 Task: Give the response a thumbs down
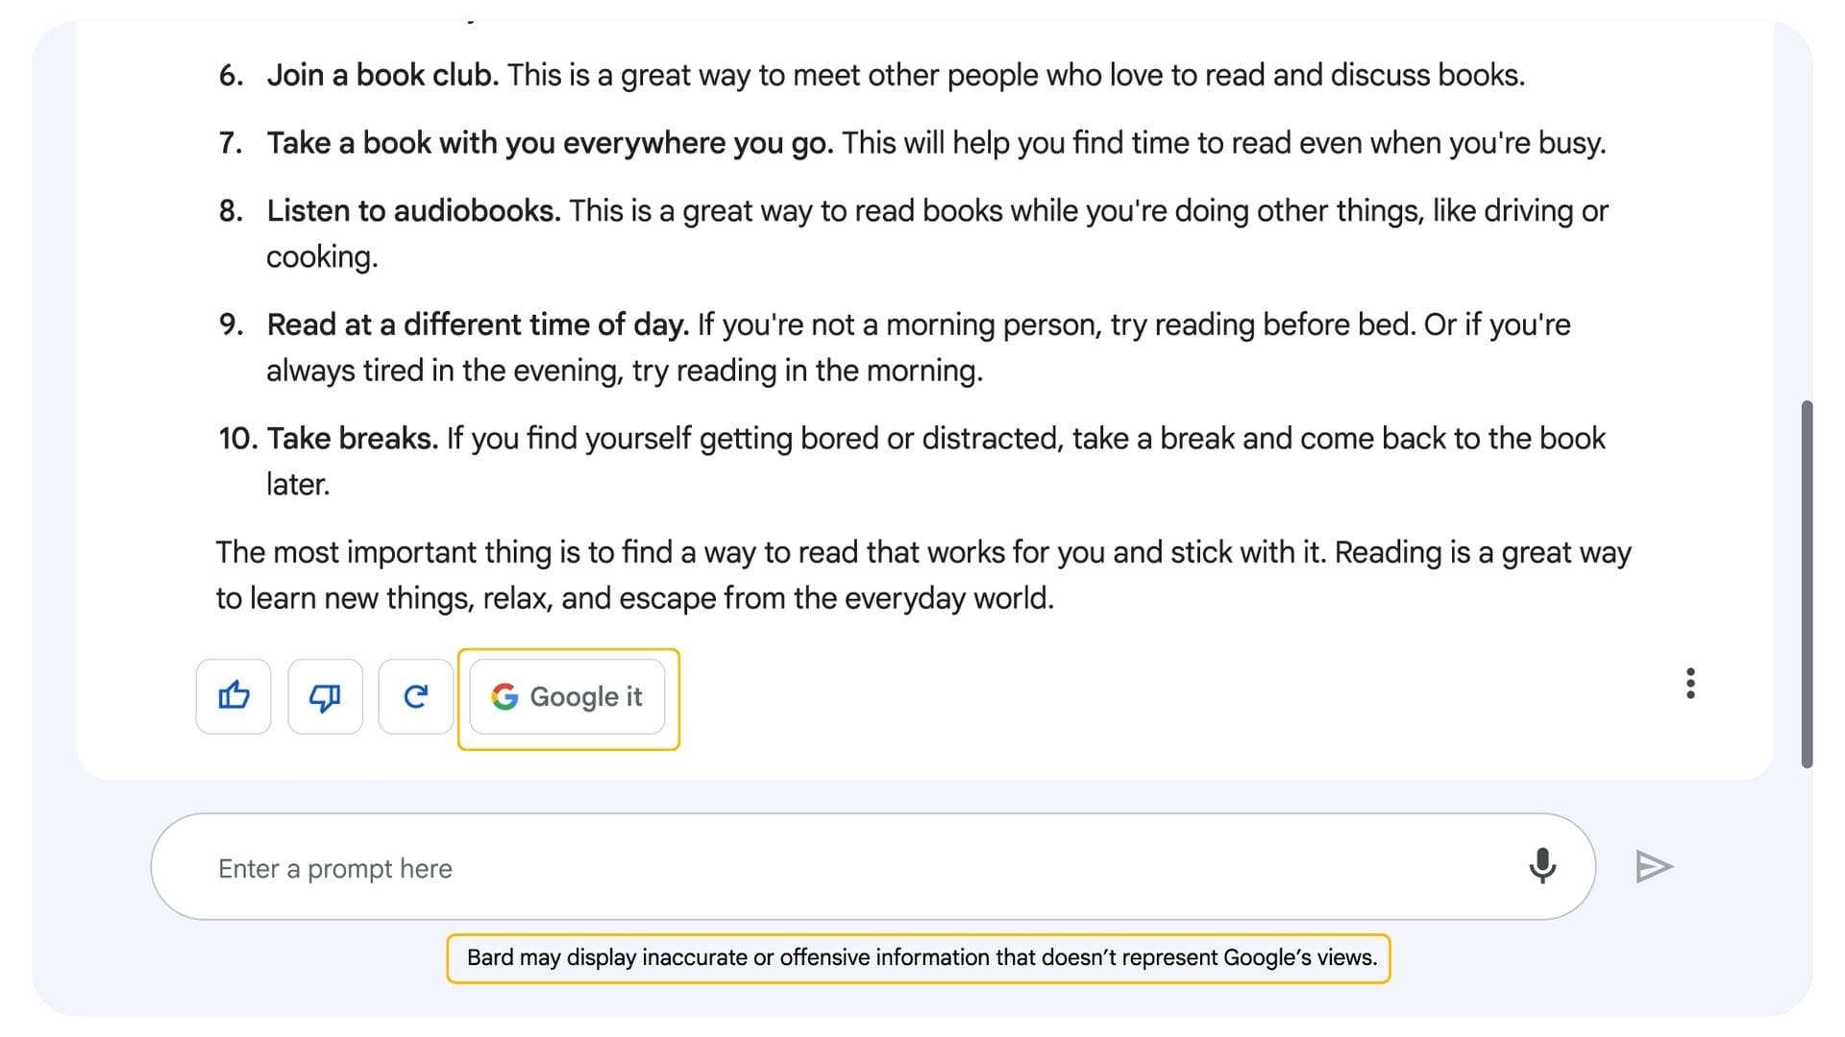[x=325, y=696]
